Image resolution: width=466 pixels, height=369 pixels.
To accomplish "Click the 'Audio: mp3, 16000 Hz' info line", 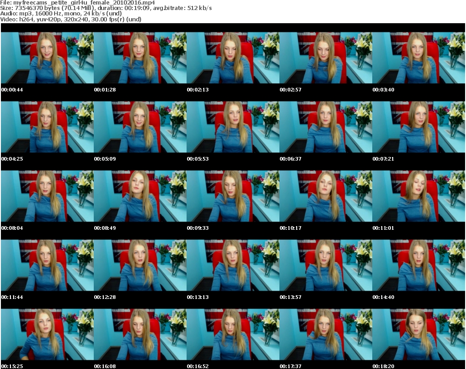I will pyautogui.click(x=61, y=13).
